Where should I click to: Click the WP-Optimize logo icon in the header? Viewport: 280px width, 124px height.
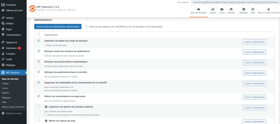point(32,8)
